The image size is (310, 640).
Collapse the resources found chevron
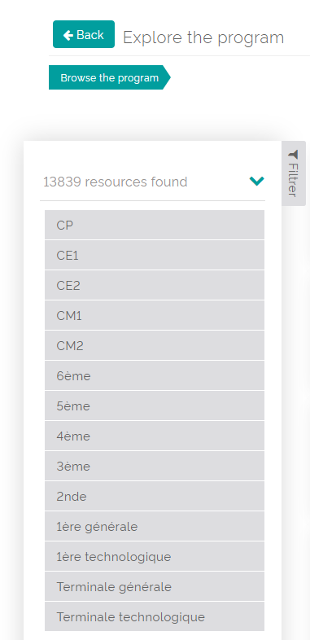(256, 181)
